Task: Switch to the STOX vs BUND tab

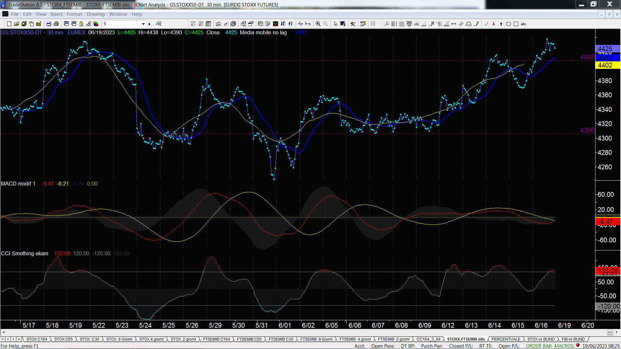Action: point(541,339)
